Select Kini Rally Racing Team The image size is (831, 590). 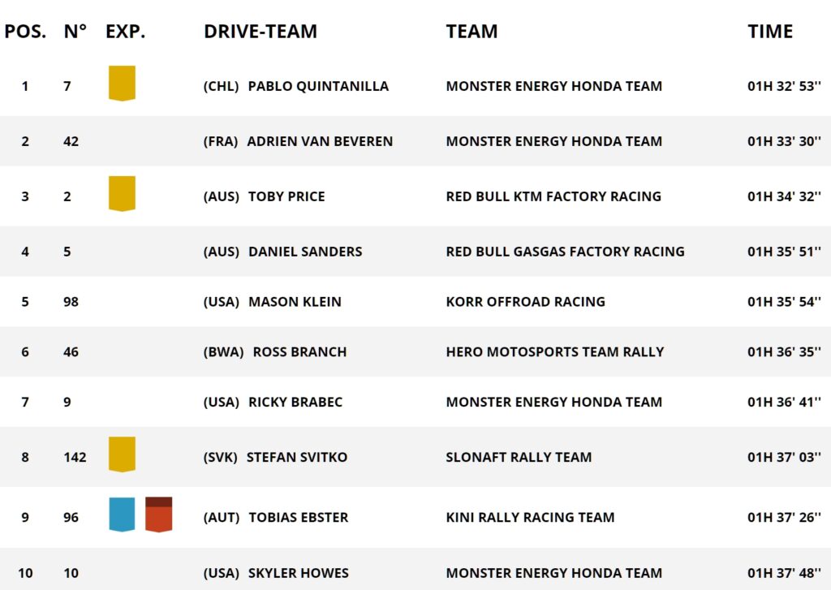pyautogui.click(x=530, y=518)
